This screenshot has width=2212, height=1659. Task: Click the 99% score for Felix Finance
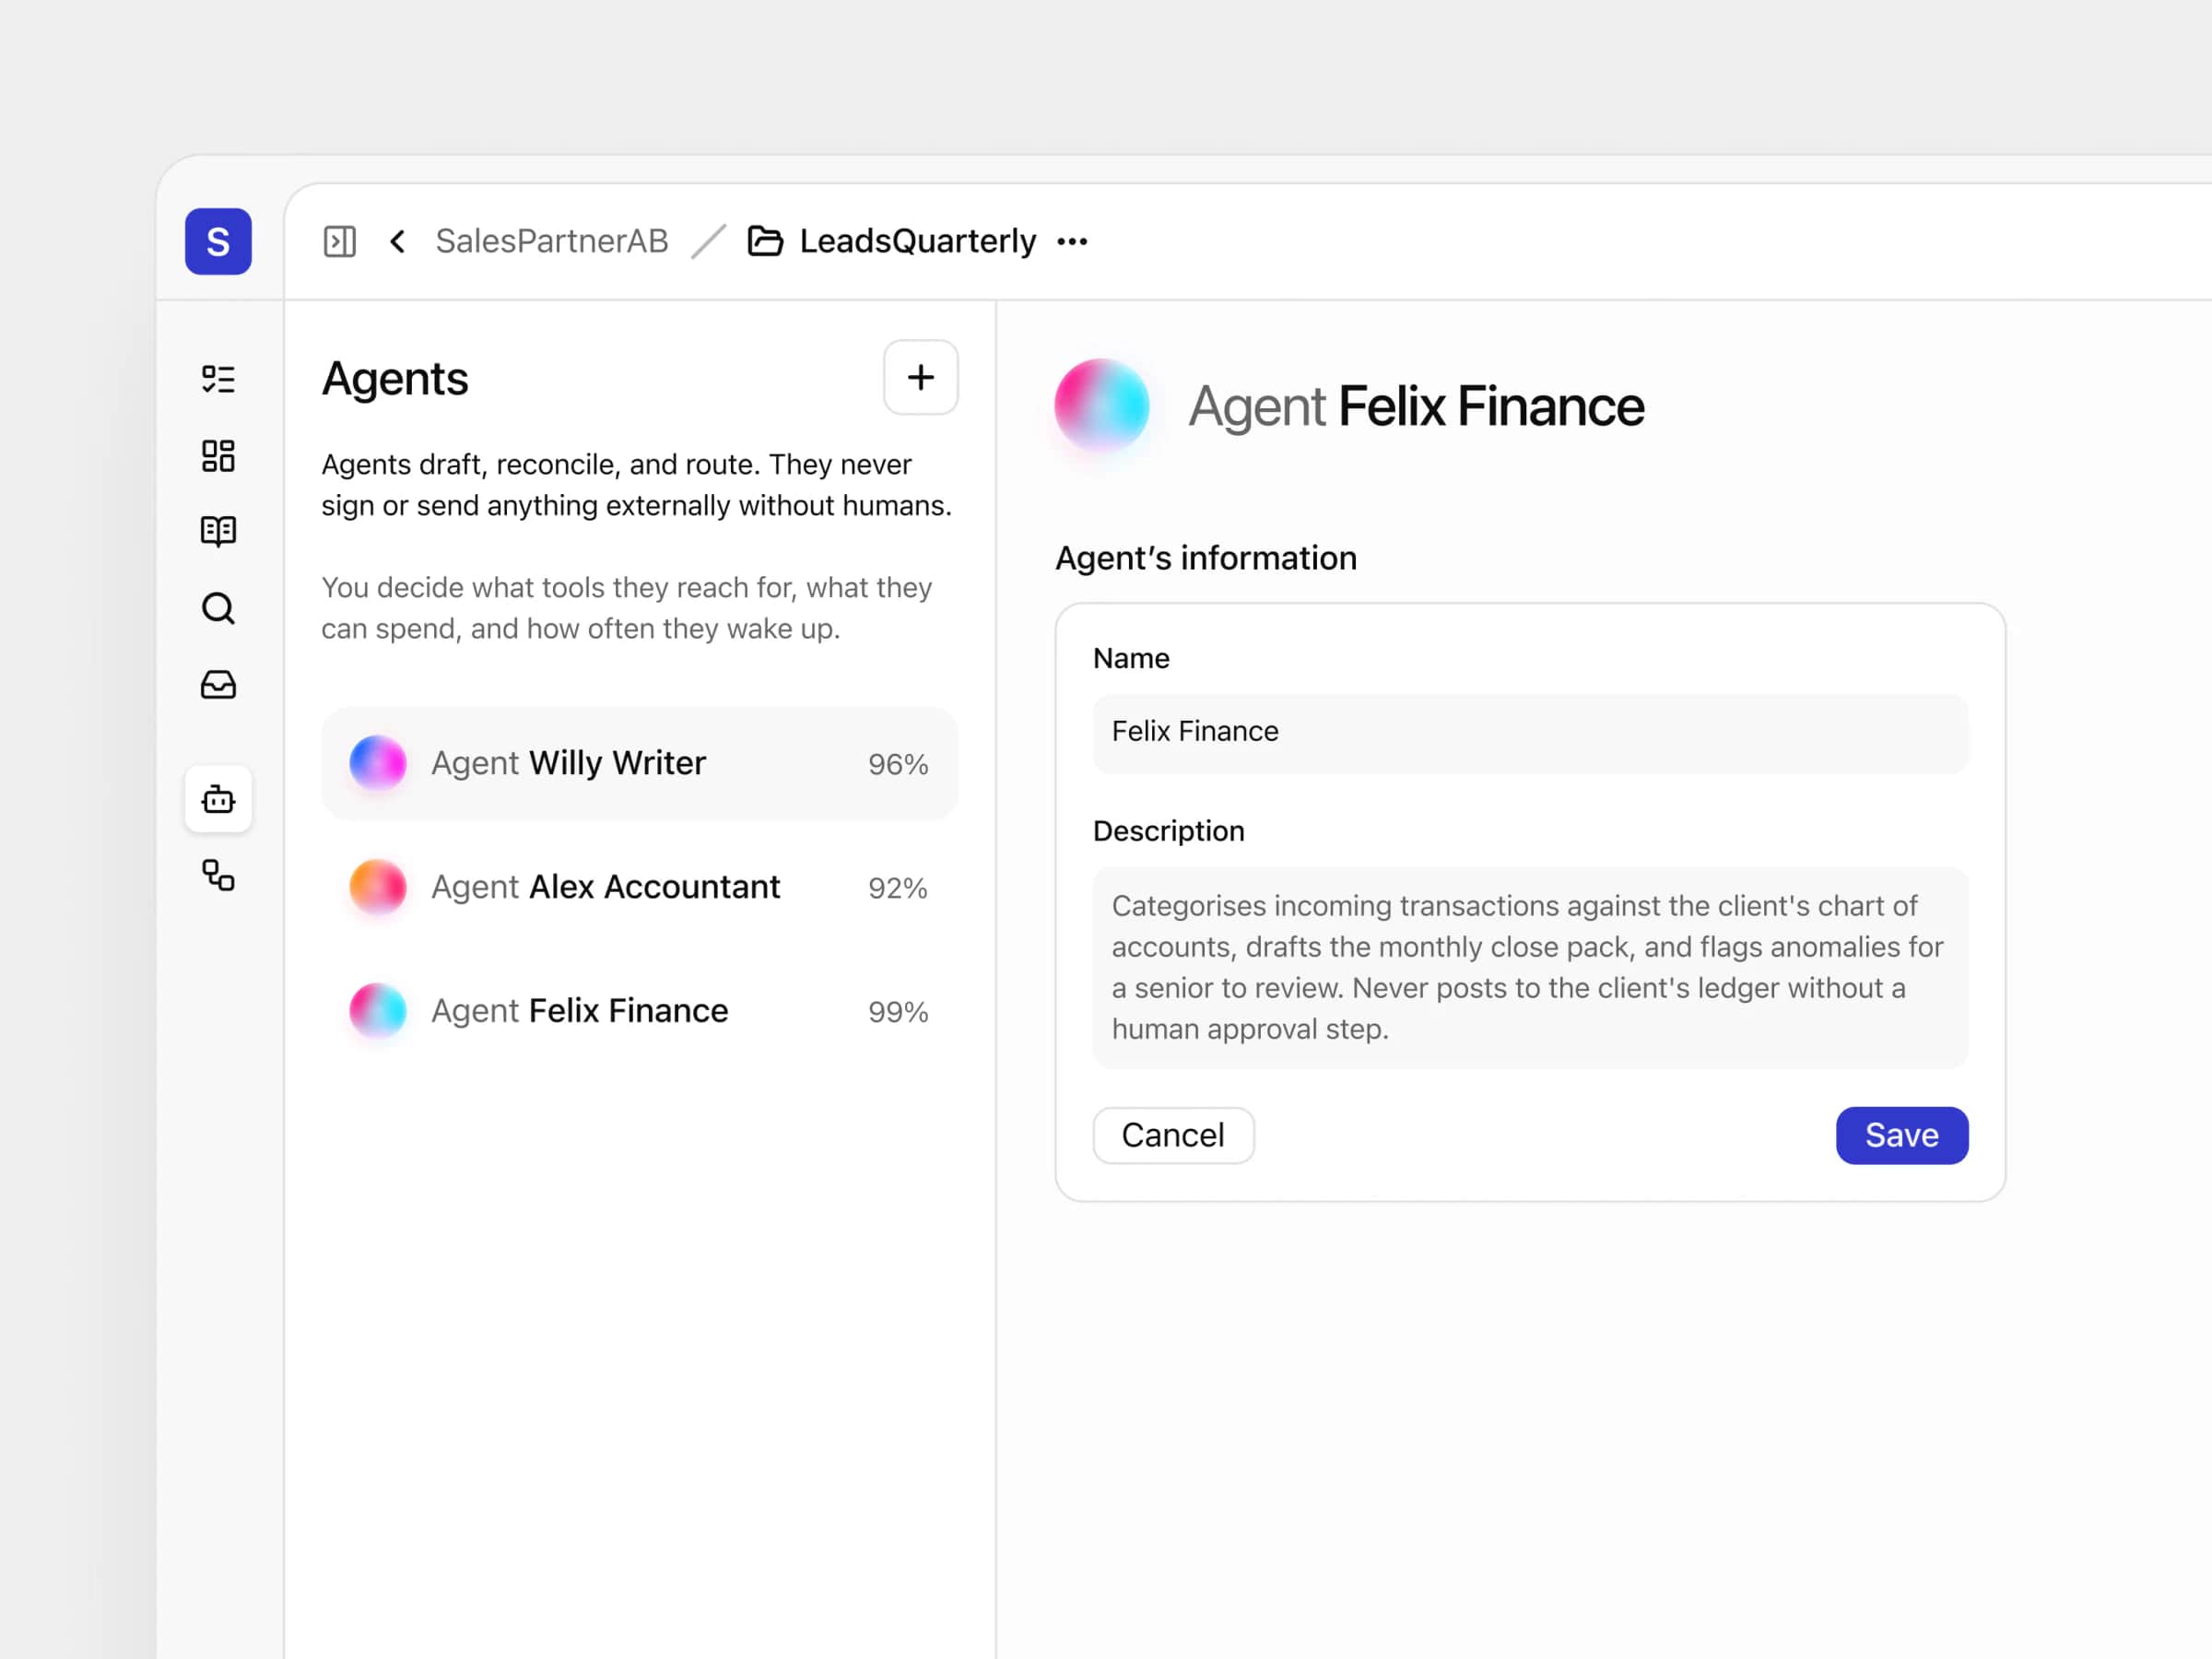[x=898, y=1012]
